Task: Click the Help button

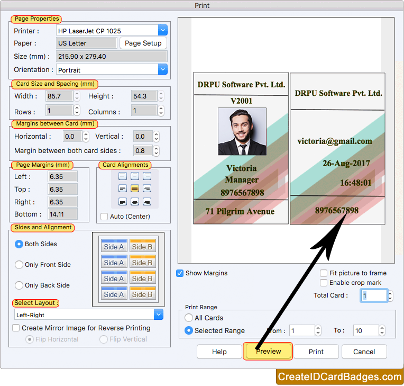Action: coord(219,352)
